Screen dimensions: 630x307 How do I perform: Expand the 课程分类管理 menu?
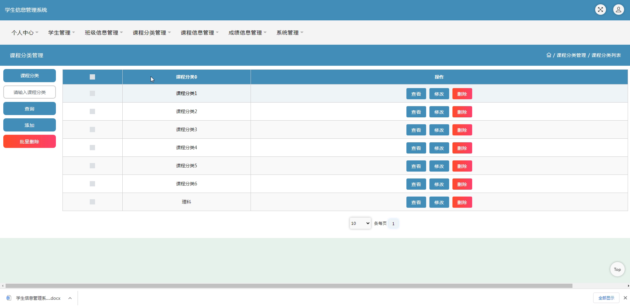coord(152,33)
